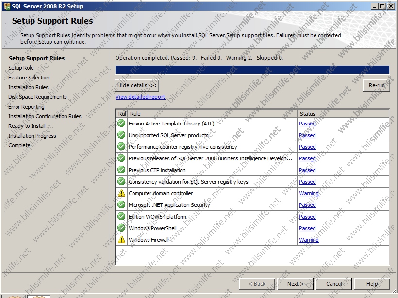Click rule text Windows PowerShell
Image resolution: width=398 pixels, height=298 pixels.
(x=152, y=228)
